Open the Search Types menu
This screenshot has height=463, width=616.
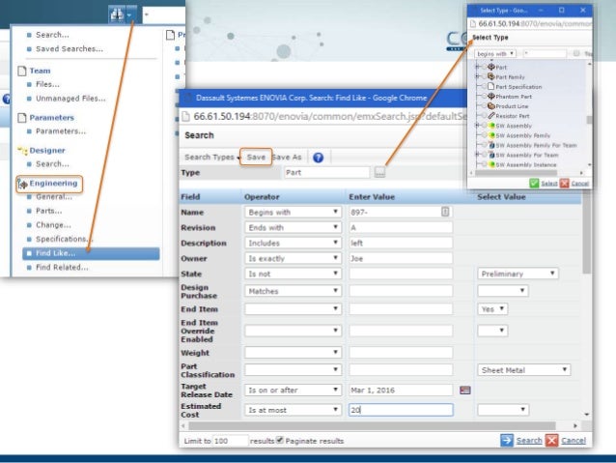click(211, 157)
